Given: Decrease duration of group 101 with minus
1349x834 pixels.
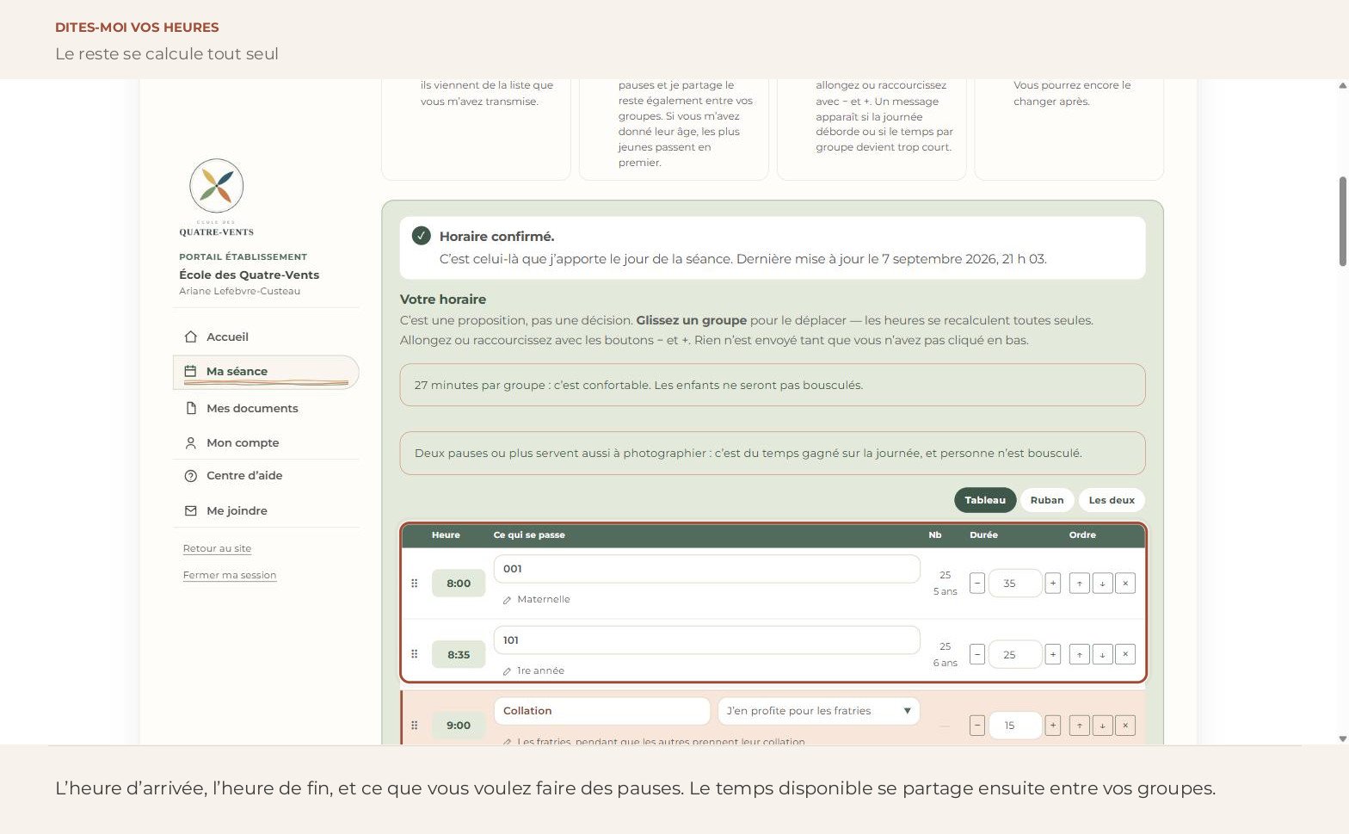Looking at the screenshot, I should point(977,654).
